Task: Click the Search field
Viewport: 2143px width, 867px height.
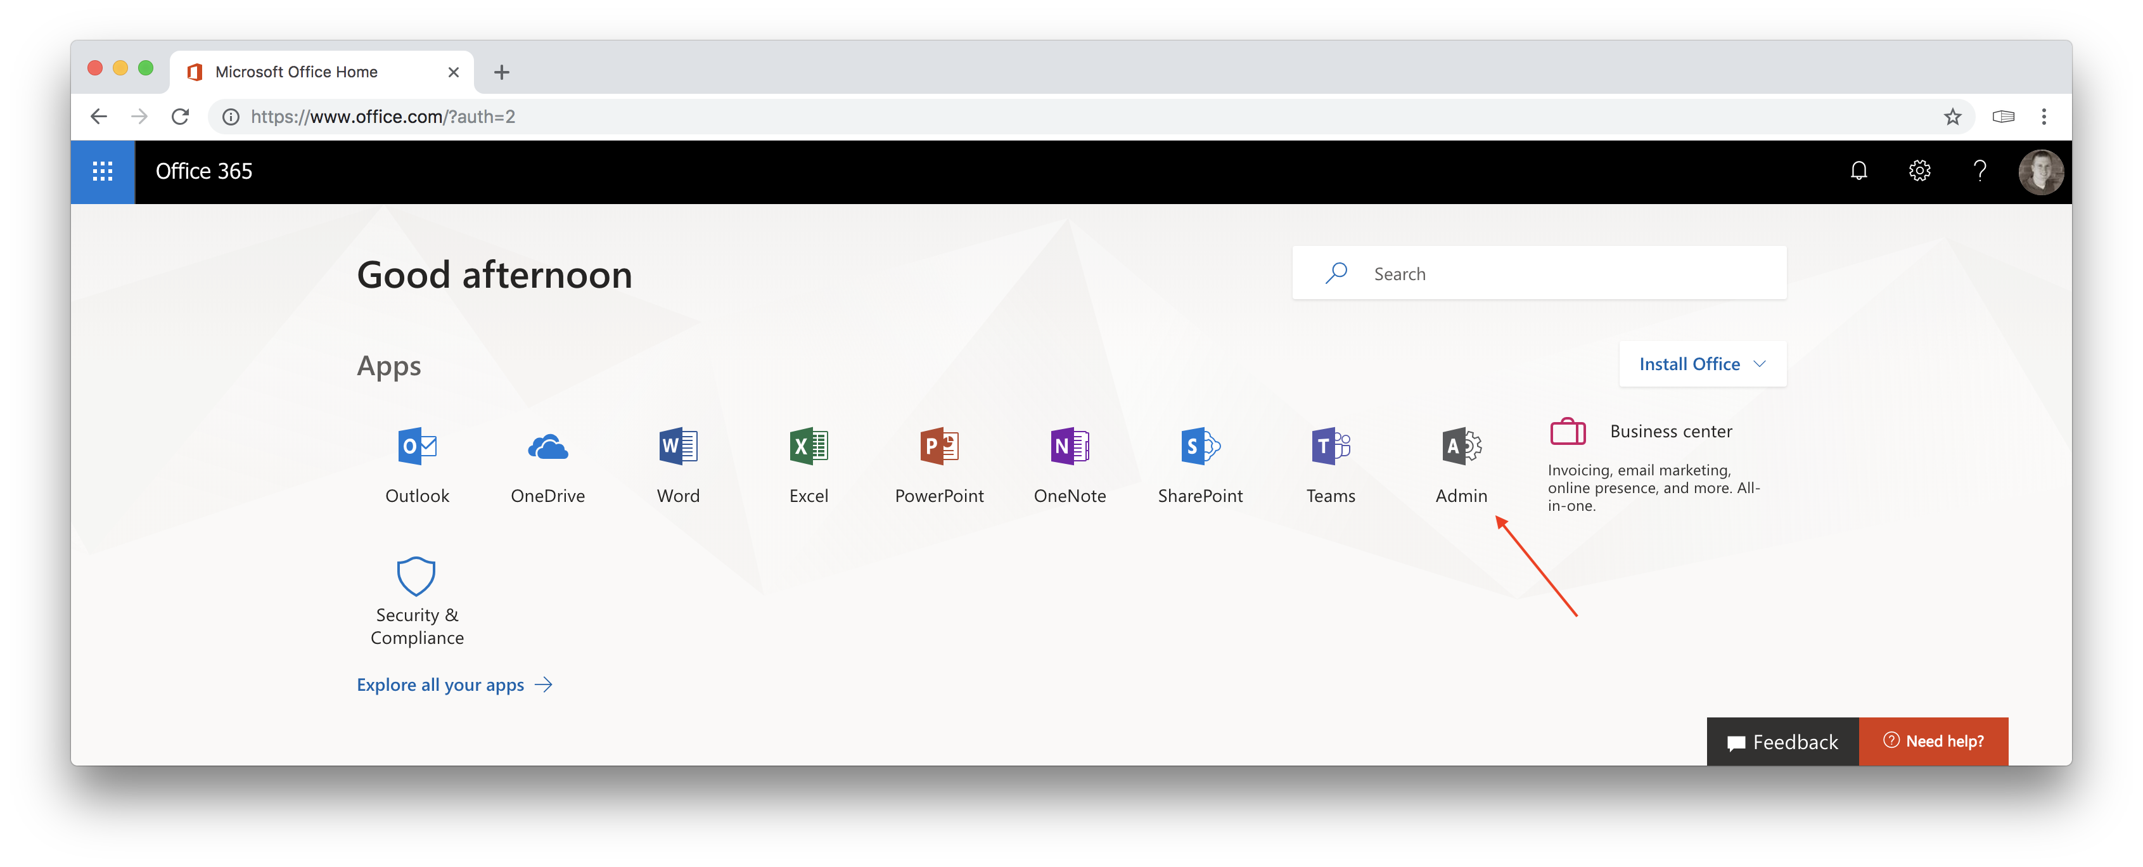Action: click(1539, 273)
